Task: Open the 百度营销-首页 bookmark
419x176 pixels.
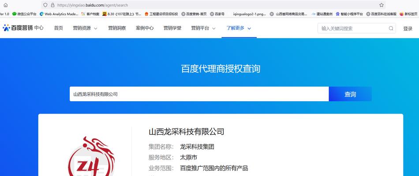Action: [194, 14]
